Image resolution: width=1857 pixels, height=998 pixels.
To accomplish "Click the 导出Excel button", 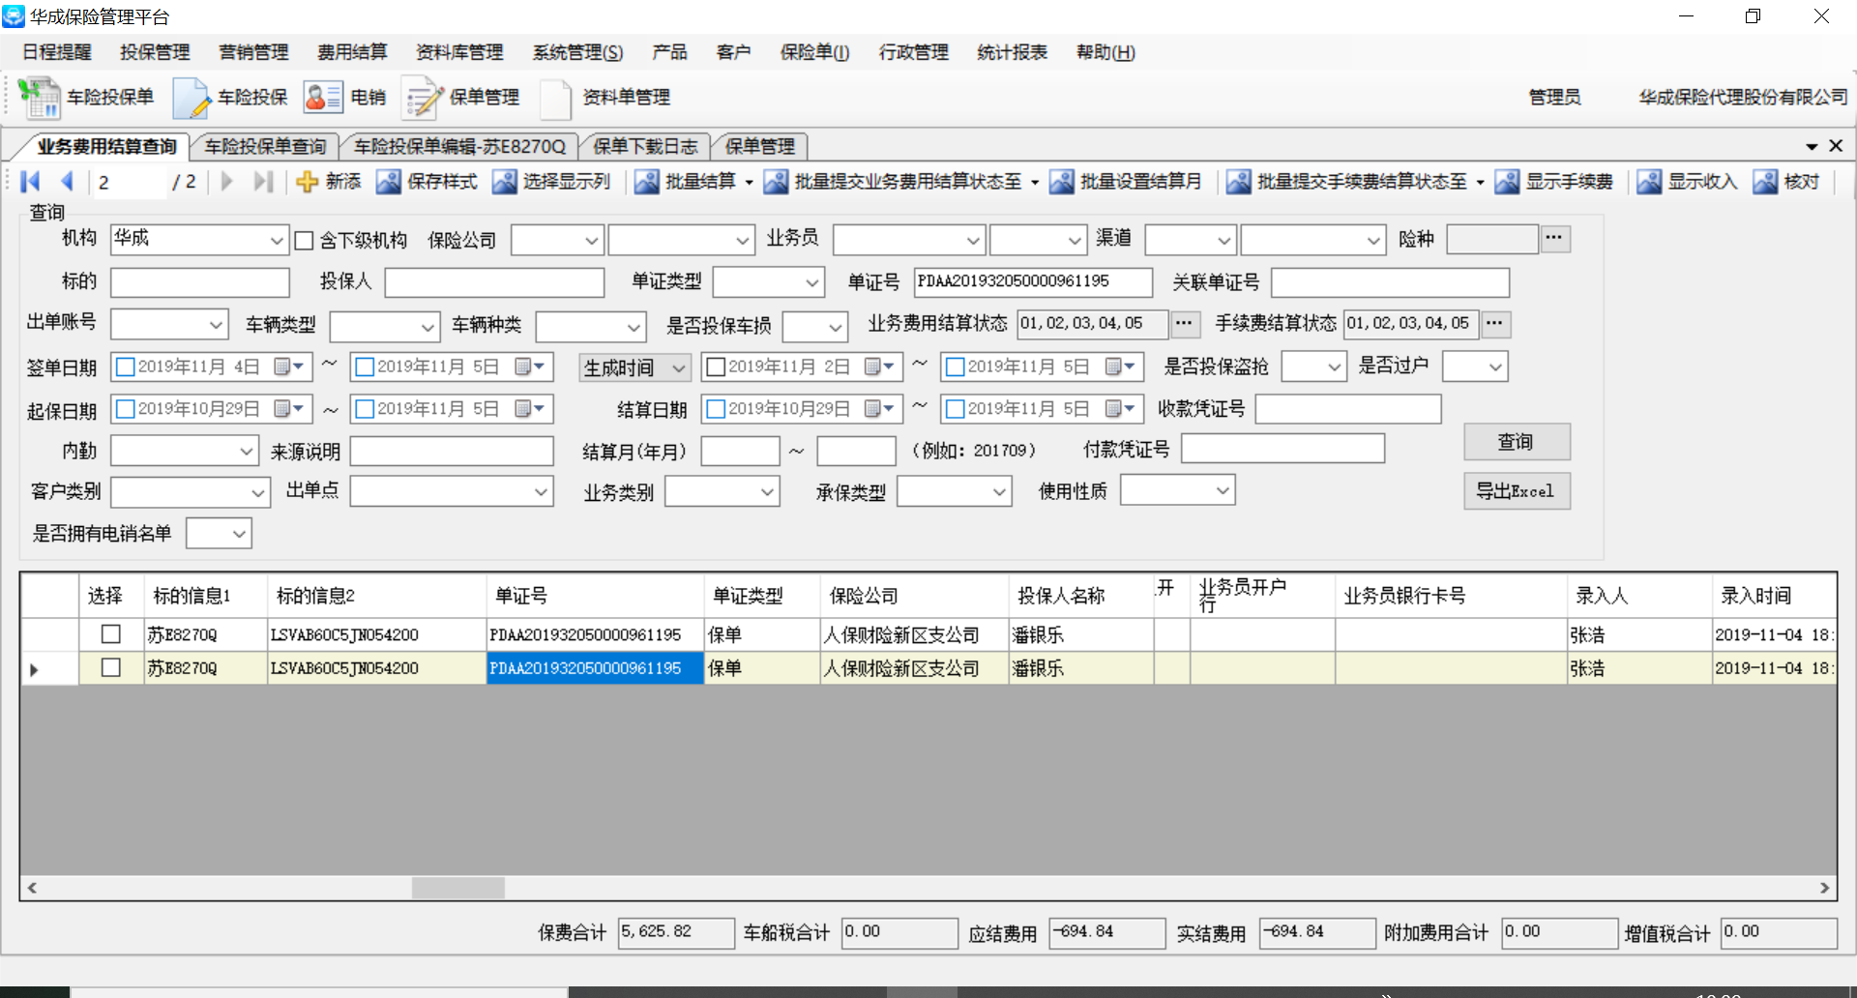I will [x=1516, y=491].
